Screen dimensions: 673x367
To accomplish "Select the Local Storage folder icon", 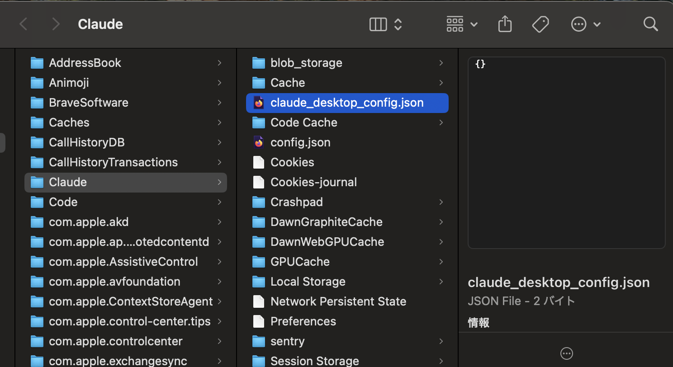I will tap(259, 282).
